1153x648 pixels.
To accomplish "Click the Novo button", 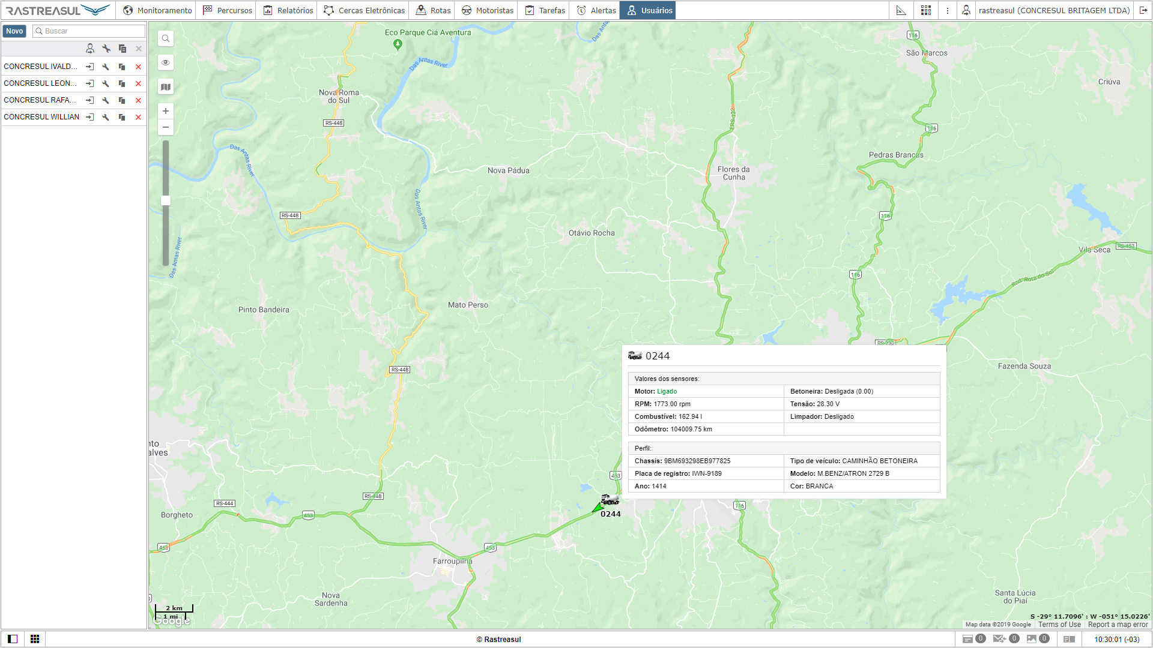I will coord(14,31).
